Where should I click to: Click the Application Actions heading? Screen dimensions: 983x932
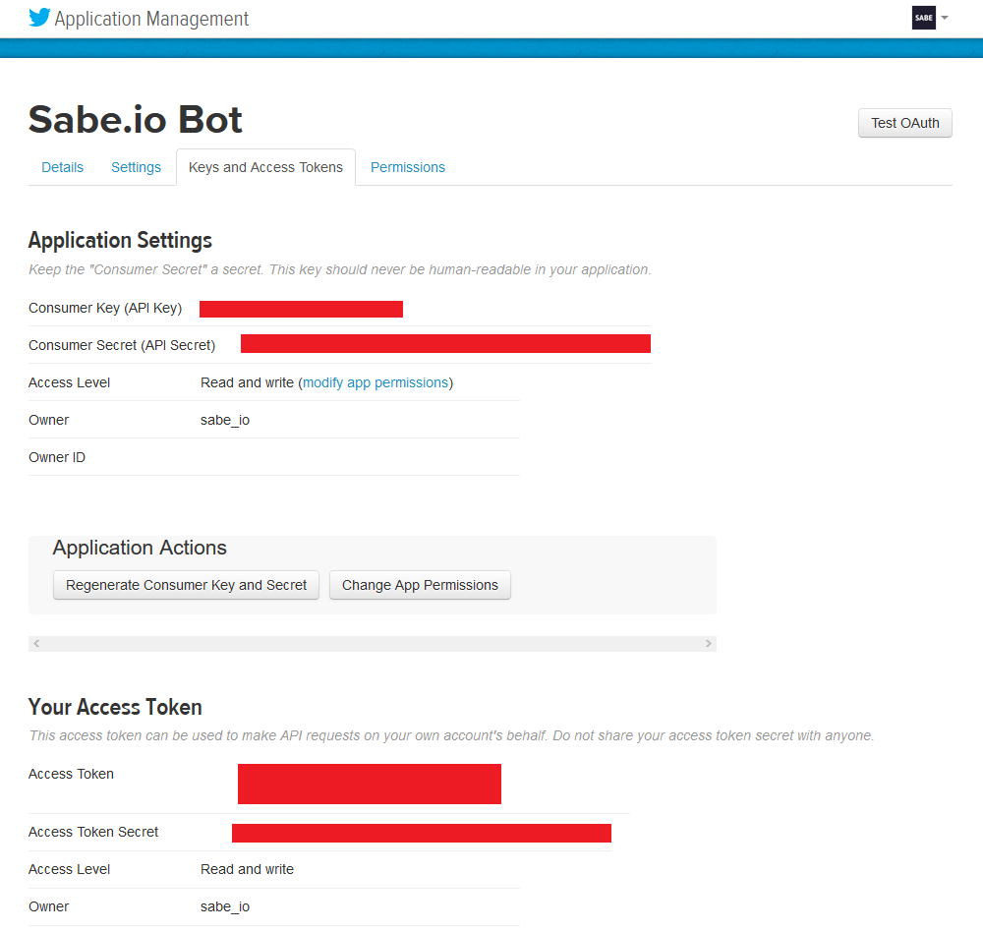140,548
